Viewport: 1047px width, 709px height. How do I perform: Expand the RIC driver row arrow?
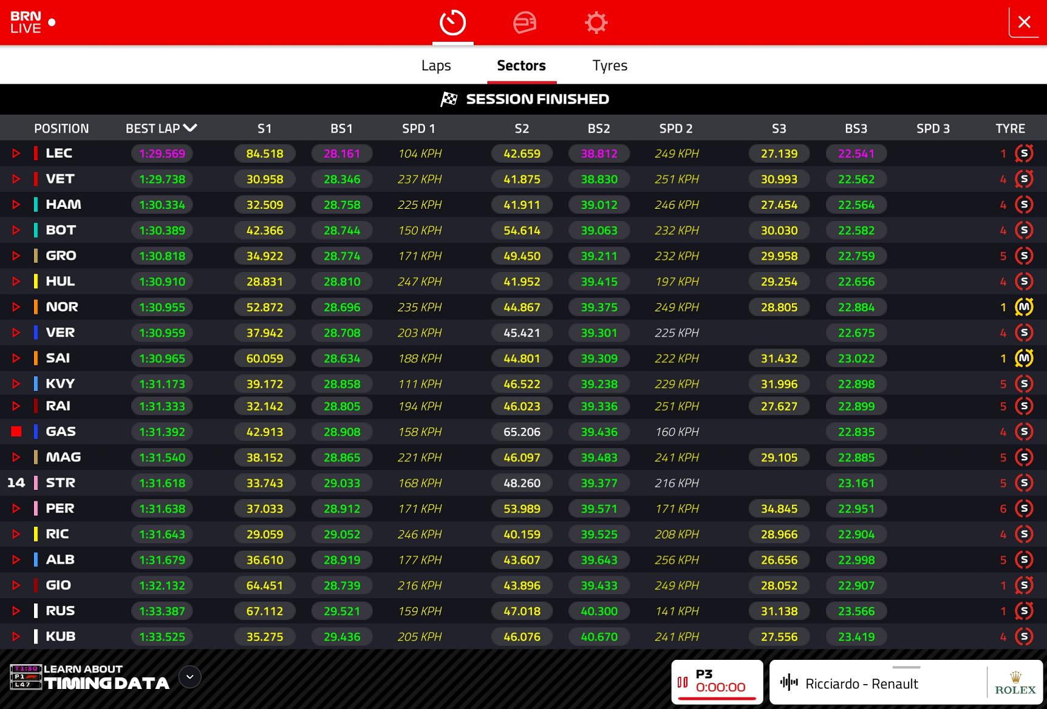point(16,534)
